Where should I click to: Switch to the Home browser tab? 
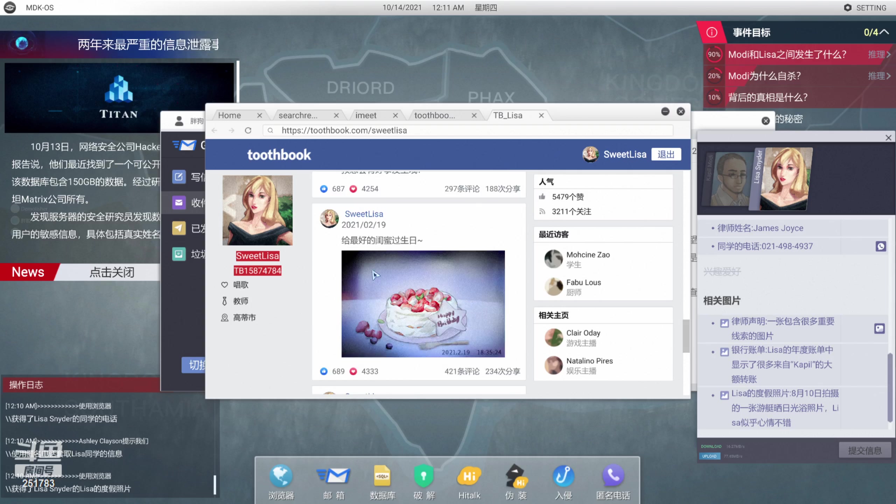(x=230, y=115)
